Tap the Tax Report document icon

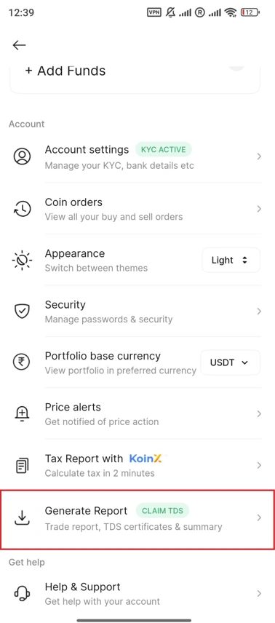[x=23, y=465]
